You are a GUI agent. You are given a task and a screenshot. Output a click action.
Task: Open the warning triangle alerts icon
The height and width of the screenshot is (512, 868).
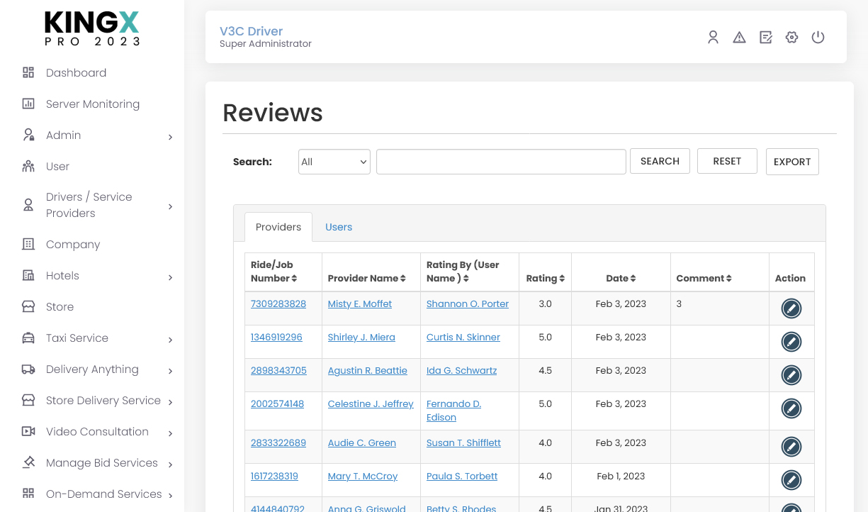tap(739, 38)
